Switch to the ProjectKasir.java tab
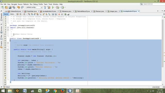This screenshot has width=165, height=93. pos(31,11)
